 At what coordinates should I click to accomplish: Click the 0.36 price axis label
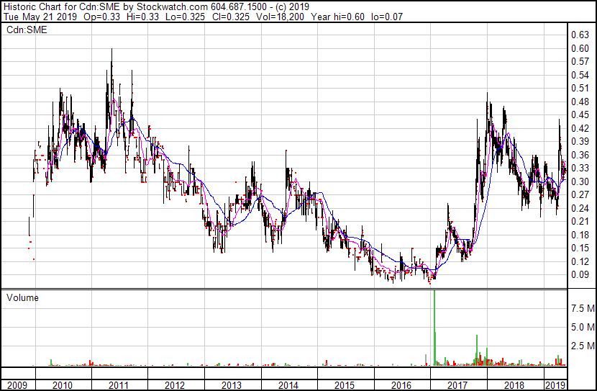[580, 155]
